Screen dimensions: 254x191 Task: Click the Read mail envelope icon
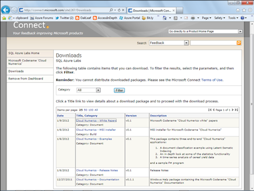coord(186,18)
